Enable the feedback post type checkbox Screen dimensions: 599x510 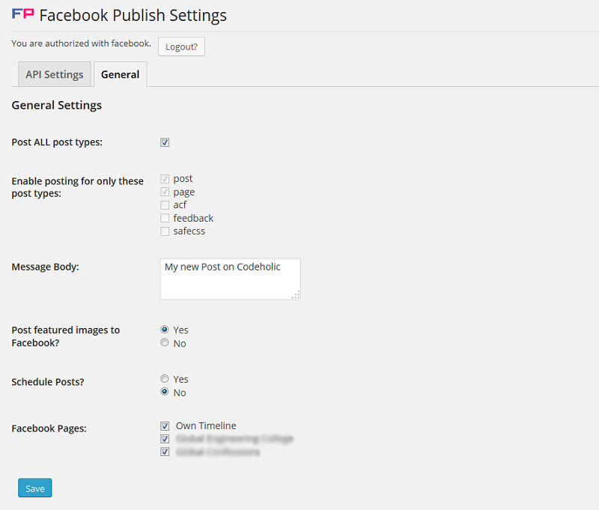(x=165, y=218)
